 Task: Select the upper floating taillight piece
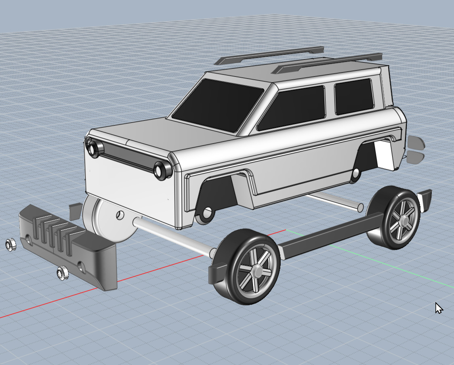tap(416, 143)
